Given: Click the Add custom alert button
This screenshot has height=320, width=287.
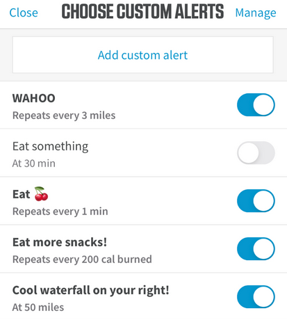Looking at the screenshot, I should 143,55.
